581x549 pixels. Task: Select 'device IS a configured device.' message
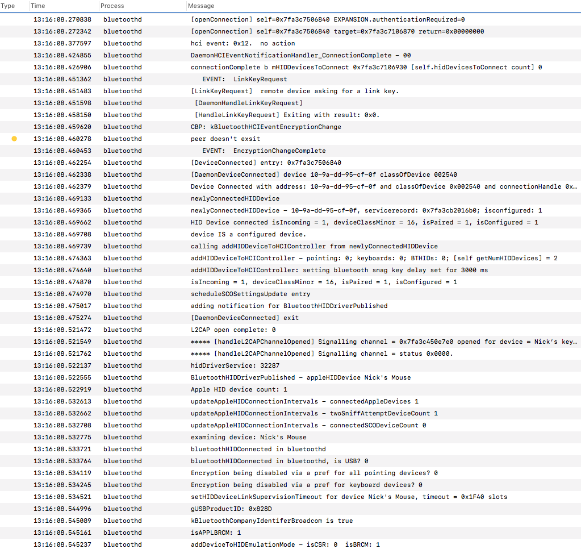[248, 234]
